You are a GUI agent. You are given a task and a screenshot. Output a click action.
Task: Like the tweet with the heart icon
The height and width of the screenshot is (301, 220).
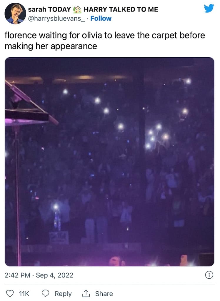[10, 294]
